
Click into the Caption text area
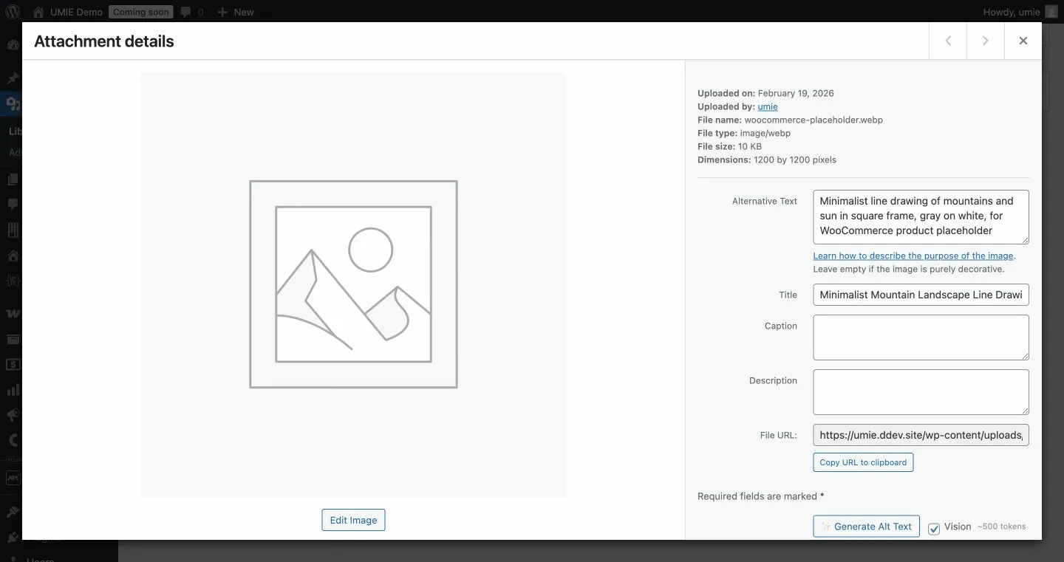click(921, 337)
